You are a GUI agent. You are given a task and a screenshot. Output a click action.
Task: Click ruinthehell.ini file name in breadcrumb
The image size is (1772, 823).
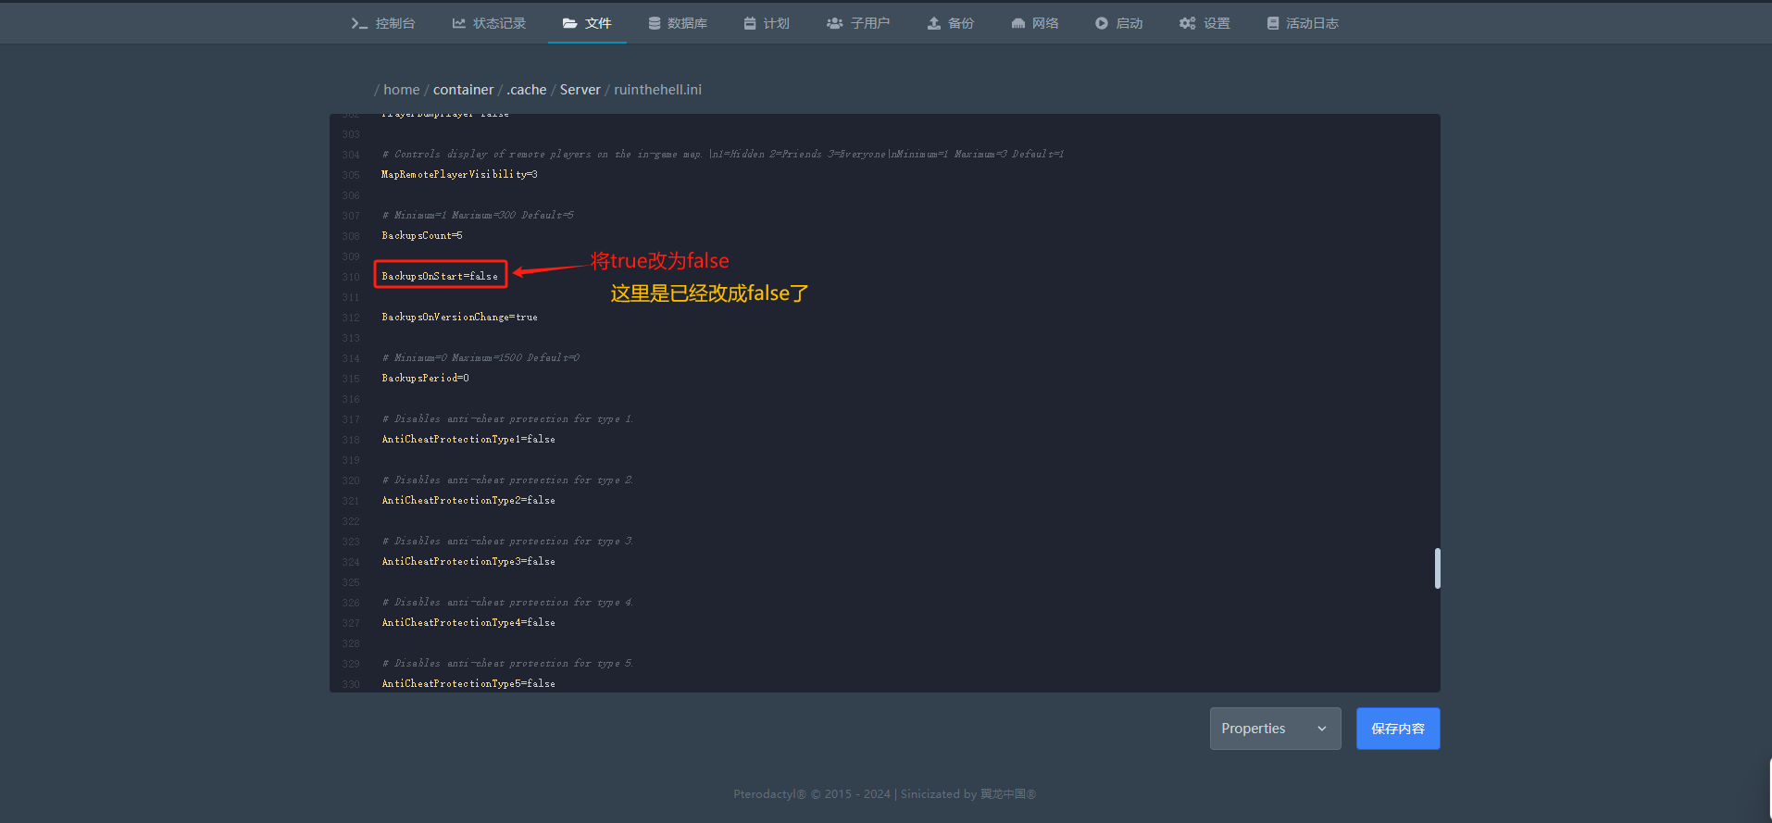click(657, 90)
